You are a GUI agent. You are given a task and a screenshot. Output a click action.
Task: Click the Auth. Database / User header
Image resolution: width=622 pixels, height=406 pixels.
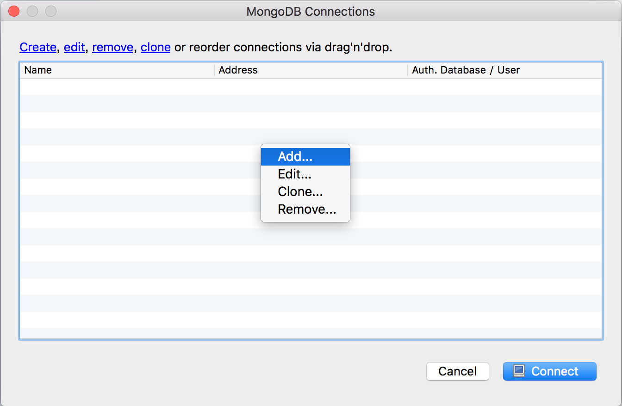coord(505,70)
